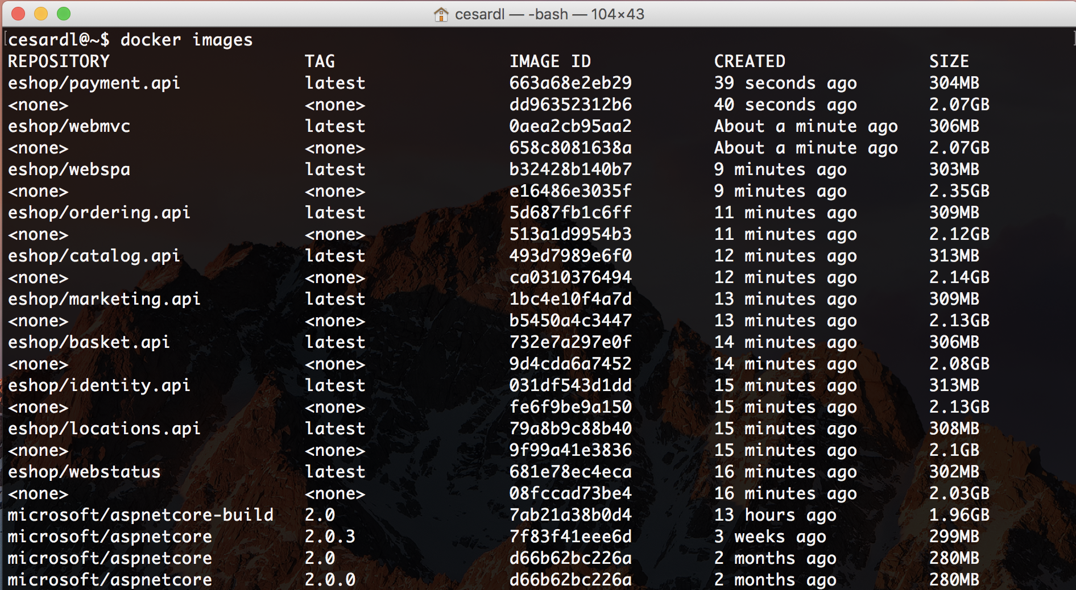Select the eshop/identity.api repository name
Viewport: 1076px width, 590px height.
(x=99, y=385)
